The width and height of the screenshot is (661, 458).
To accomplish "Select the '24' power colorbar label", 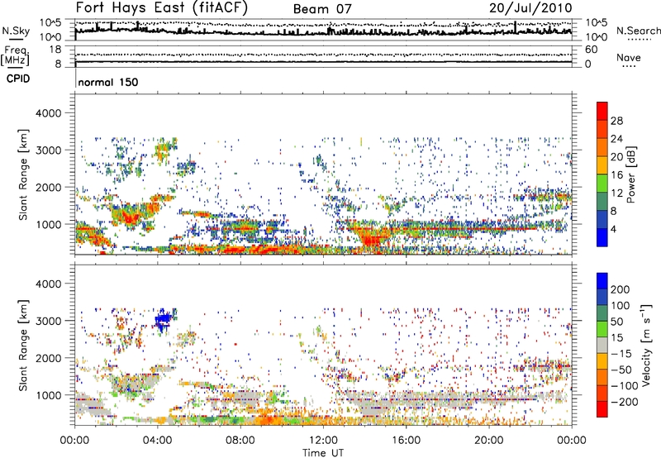I will (616, 139).
